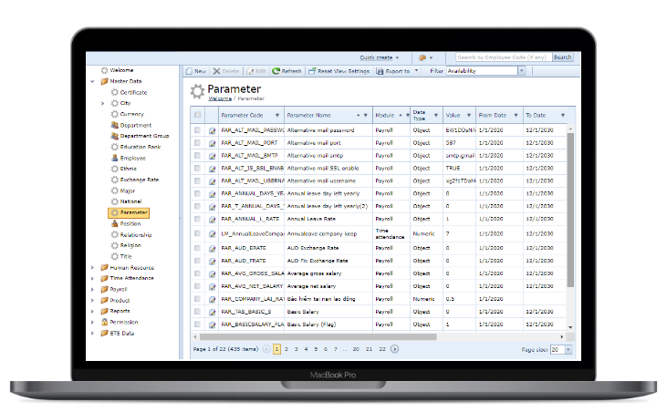This screenshot has height=412, width=667.
Task: Click the Search button
Action: (x=563, y=57)
